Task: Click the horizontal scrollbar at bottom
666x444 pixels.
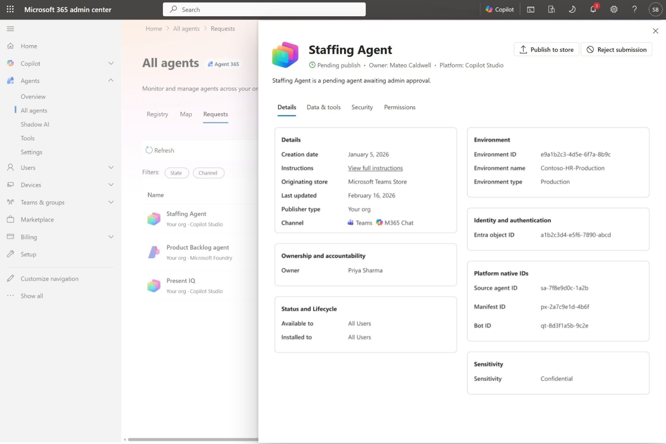Action: click(x=193, y=439)
